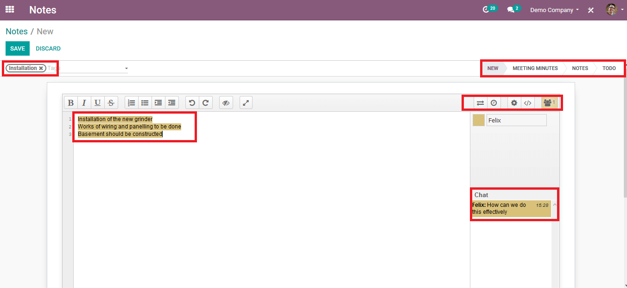This screenshot has width=627, height=288.
Task: Select the NOTES stage
Action: 580,68
